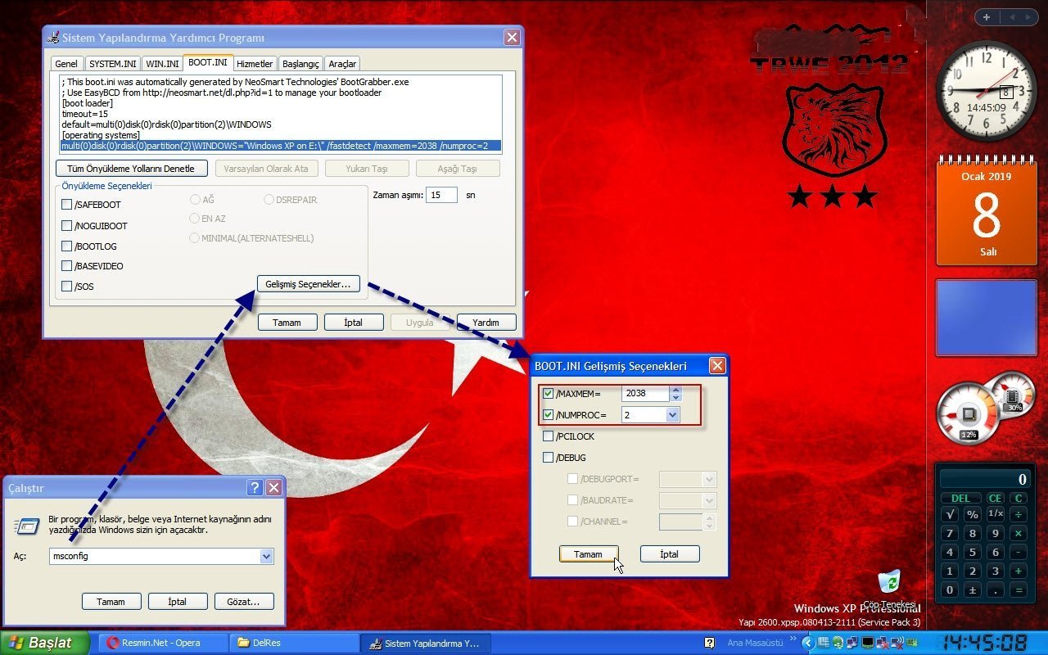Open the /NUMPROC= value dropdown
Viewport: 1048px width, 655px height.
tap(672, 415)
